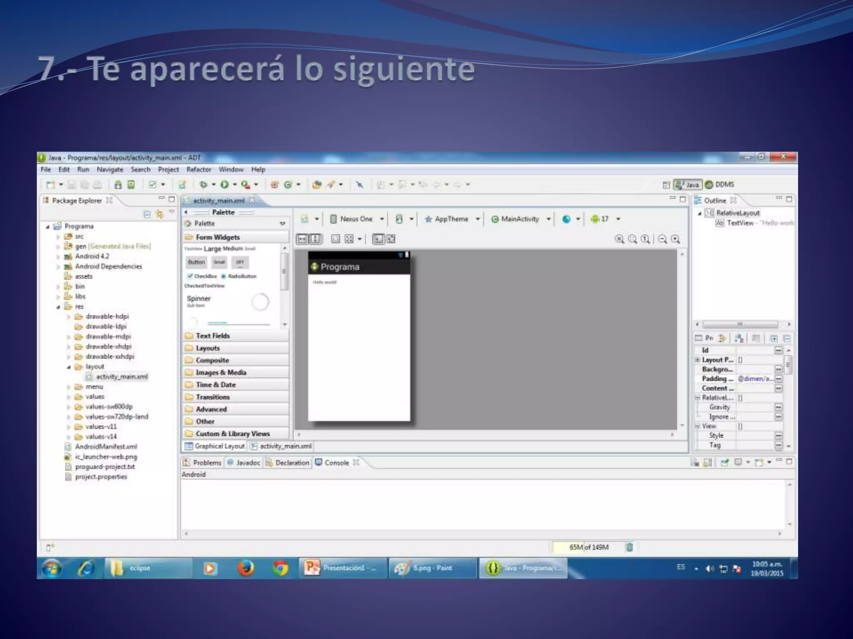Click Collapse All in Package Explorer
Screen dimensions: 853x639
(147, 214)
